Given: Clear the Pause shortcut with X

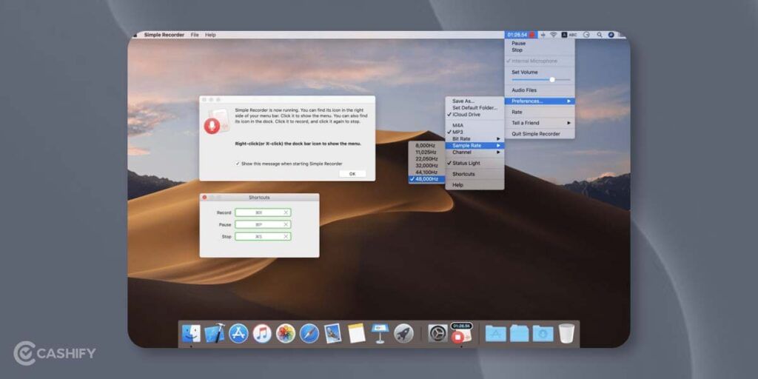Looking at the screenshot, I should (x=286, y=224).
